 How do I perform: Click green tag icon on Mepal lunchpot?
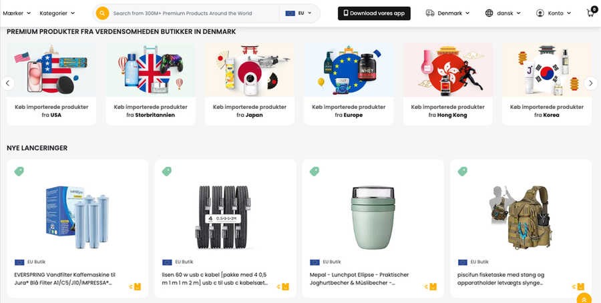pyautogui.click(x=315, y=172)
